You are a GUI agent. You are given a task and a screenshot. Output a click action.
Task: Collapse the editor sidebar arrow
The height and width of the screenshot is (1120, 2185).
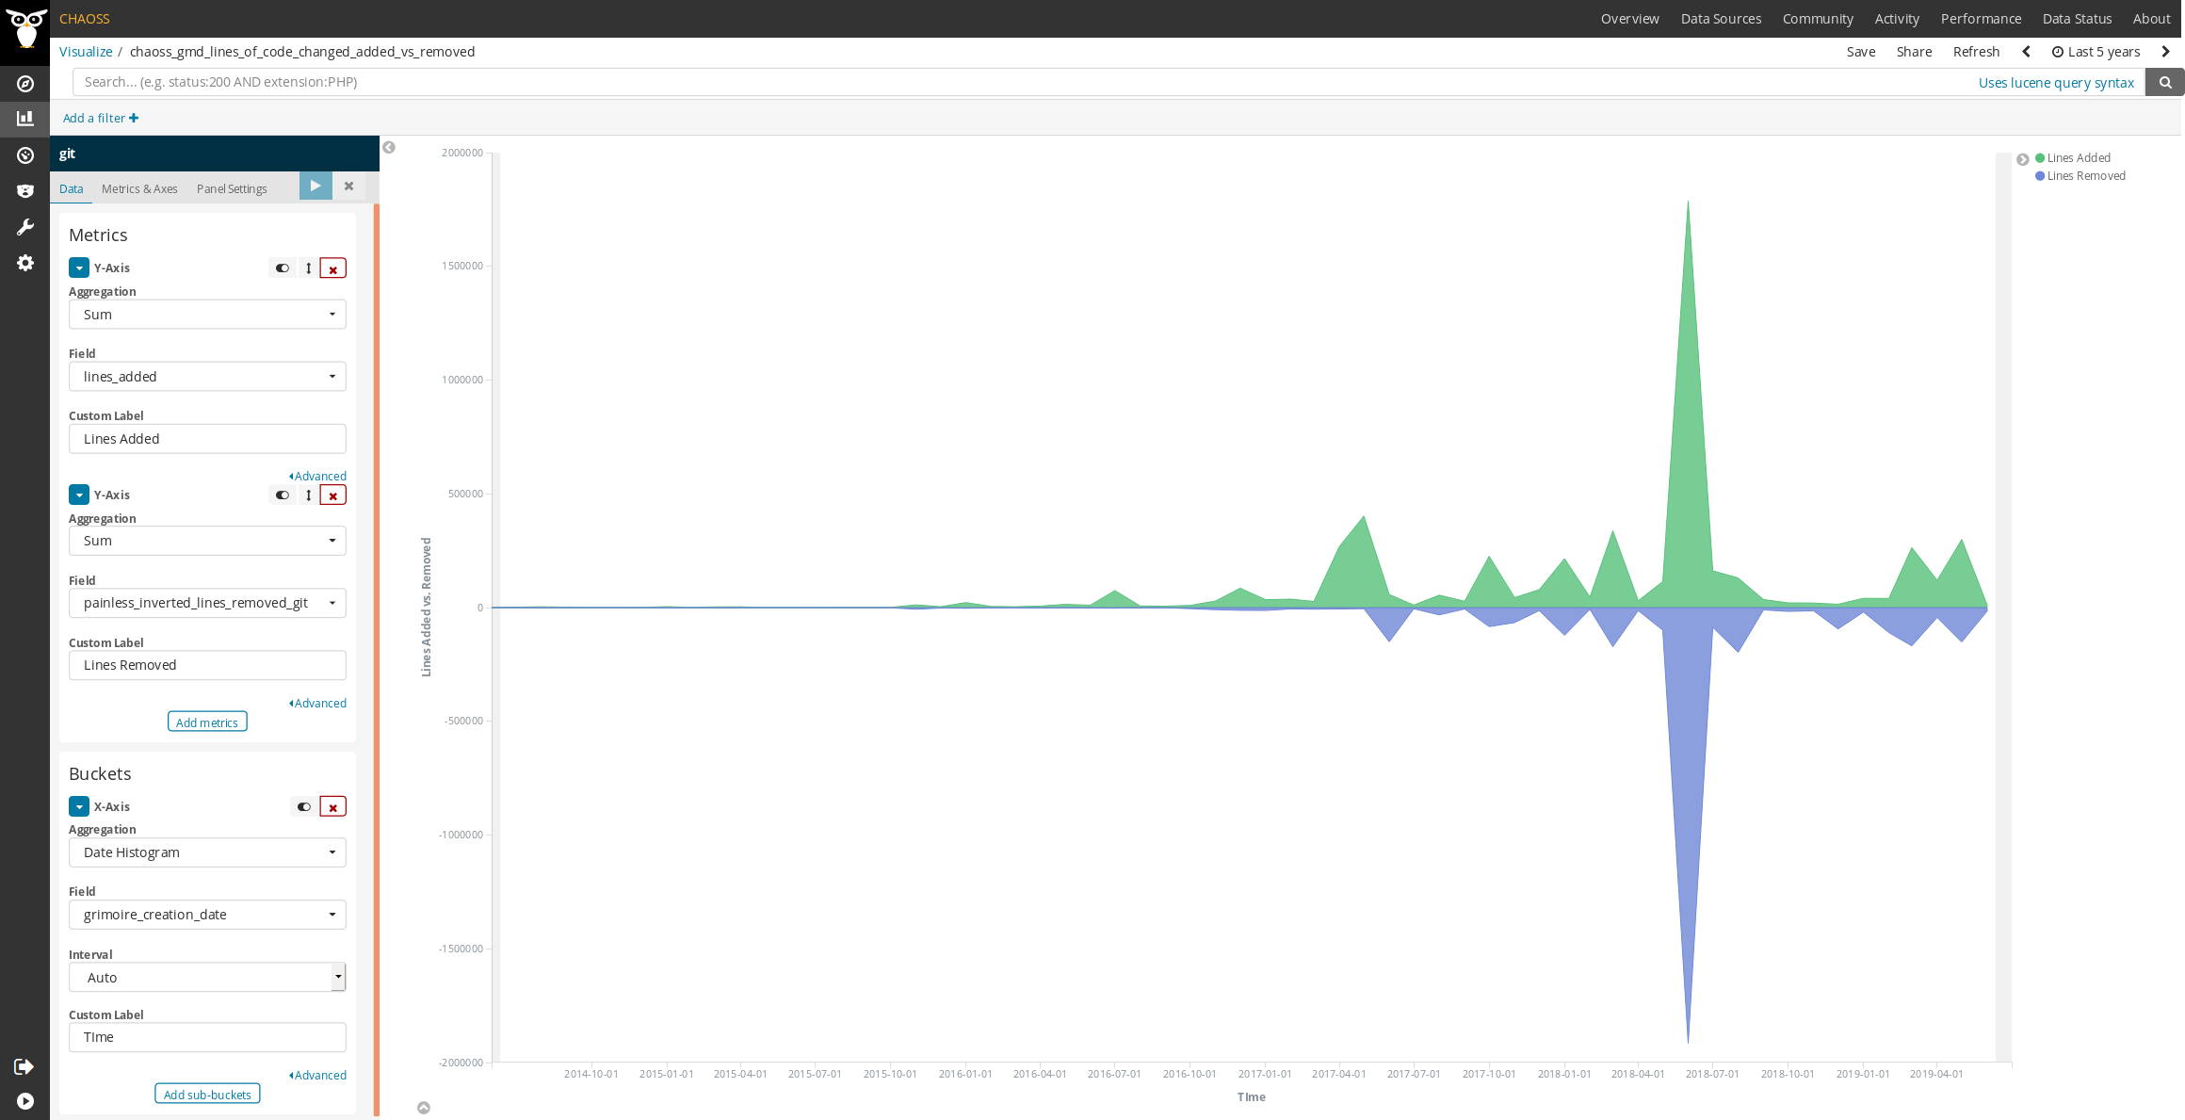pyautogui.click(x=389, y=147)
